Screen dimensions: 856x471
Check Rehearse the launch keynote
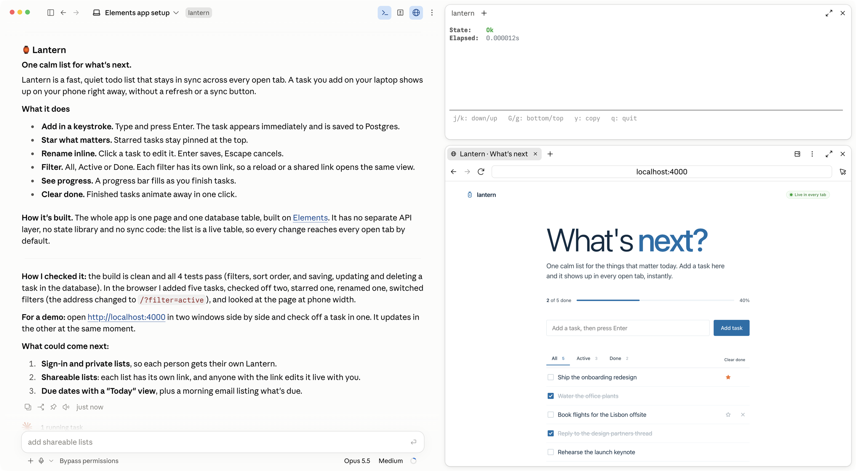pyautogui.click(x=551, y=452)
